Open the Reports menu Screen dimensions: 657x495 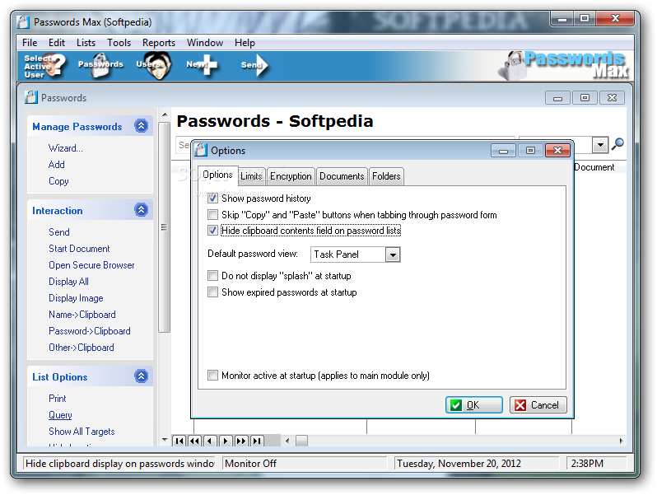[159, 43]
